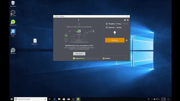Screen dimensions: 180x101
Task: Open OBS Studio from the taskbar
Action: [x=73, y=99]
